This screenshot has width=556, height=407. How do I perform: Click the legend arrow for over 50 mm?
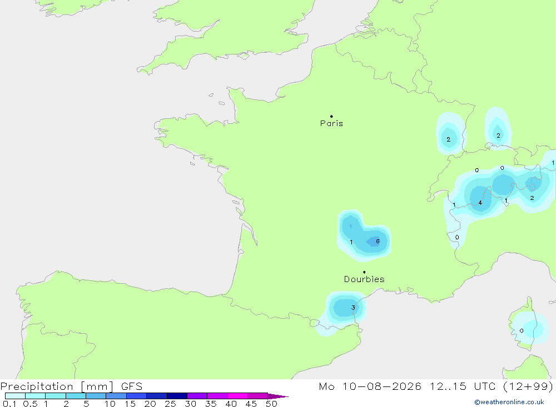(x=277, y=396)
